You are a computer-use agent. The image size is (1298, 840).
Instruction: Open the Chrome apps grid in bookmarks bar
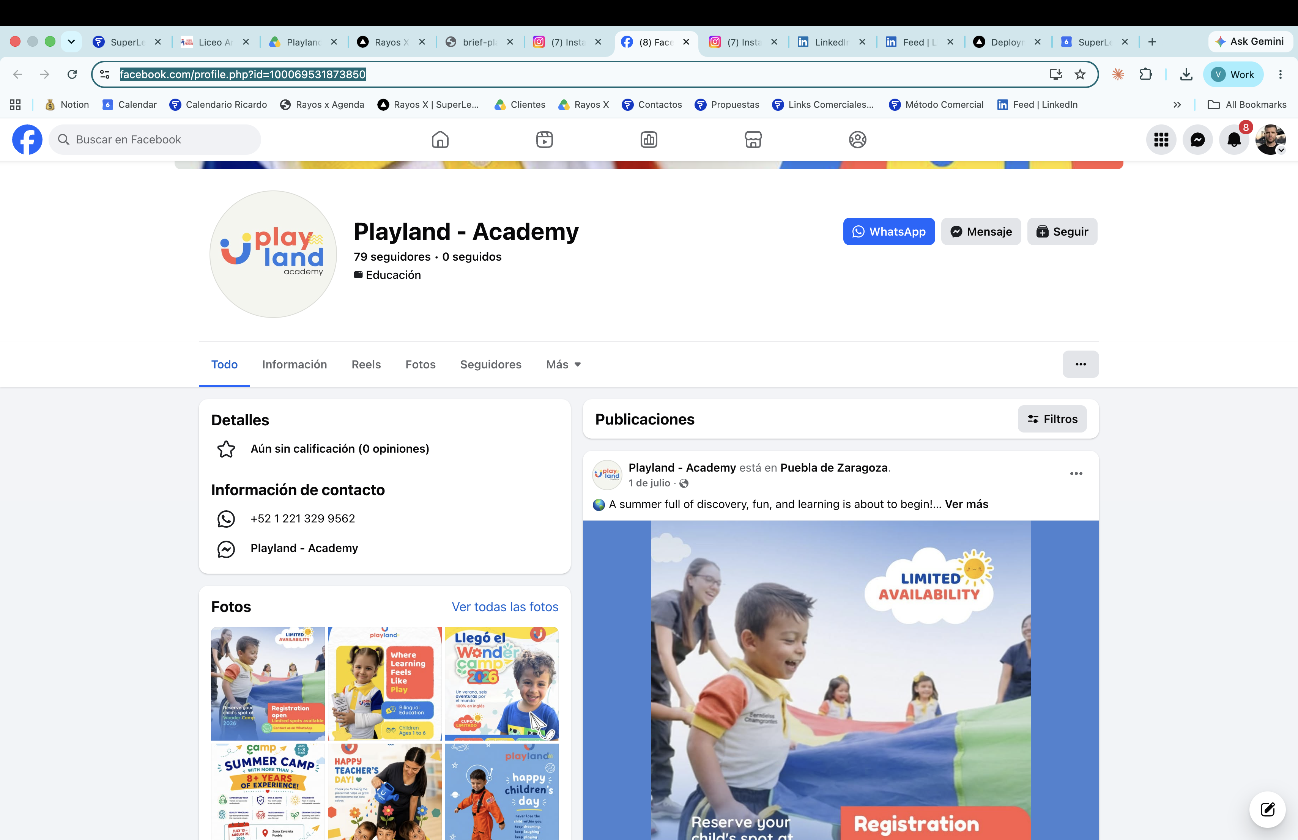15,105
